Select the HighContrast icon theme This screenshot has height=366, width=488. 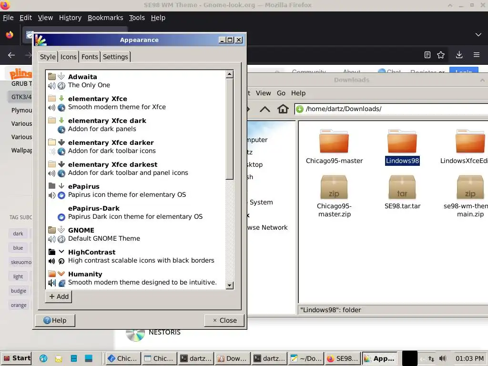point(136,256)
